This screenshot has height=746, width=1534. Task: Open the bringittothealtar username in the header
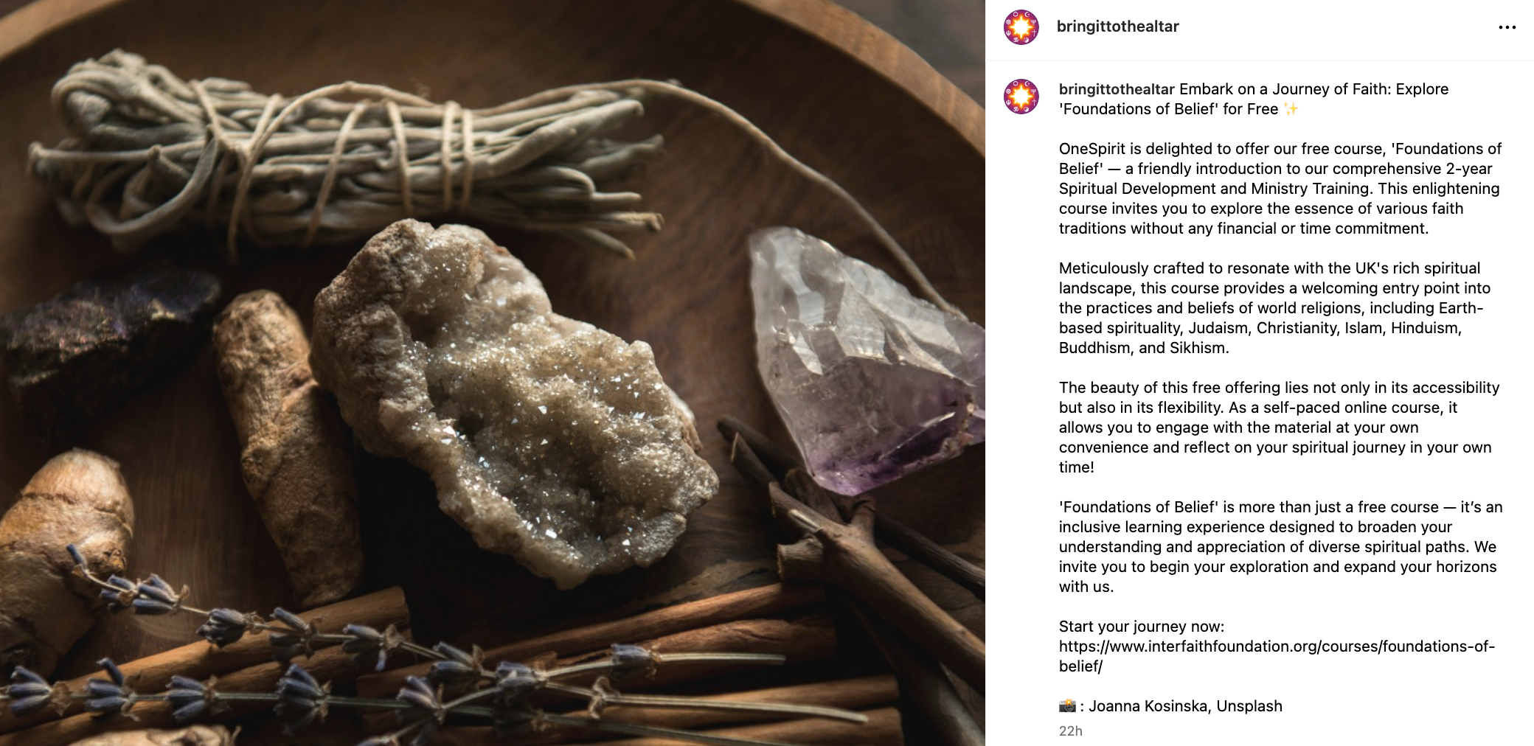1117,27
